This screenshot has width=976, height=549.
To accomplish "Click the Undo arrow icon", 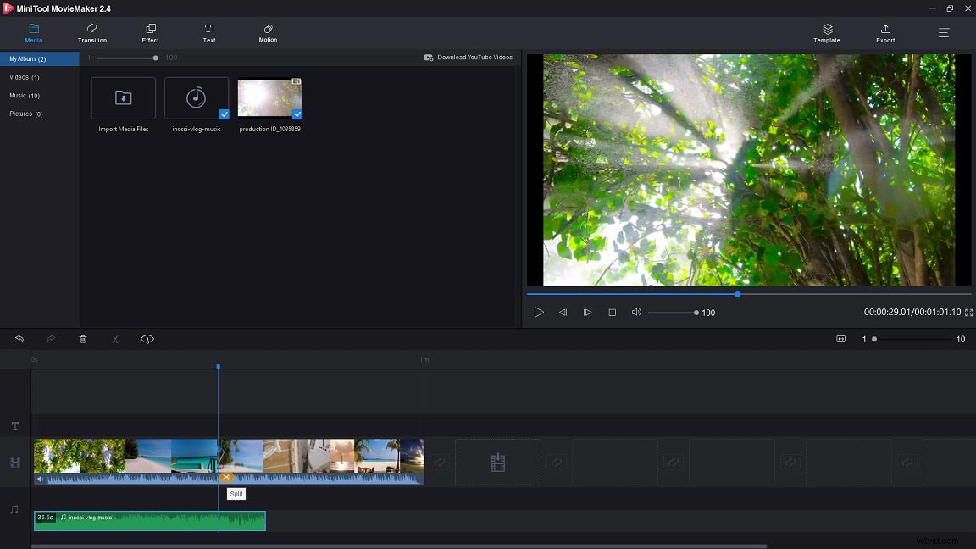I will pyautogui.click(x=19, y=338).
